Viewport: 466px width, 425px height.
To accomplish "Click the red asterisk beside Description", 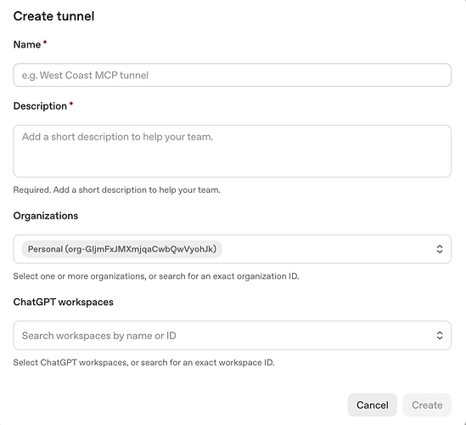I will point(71,104).
